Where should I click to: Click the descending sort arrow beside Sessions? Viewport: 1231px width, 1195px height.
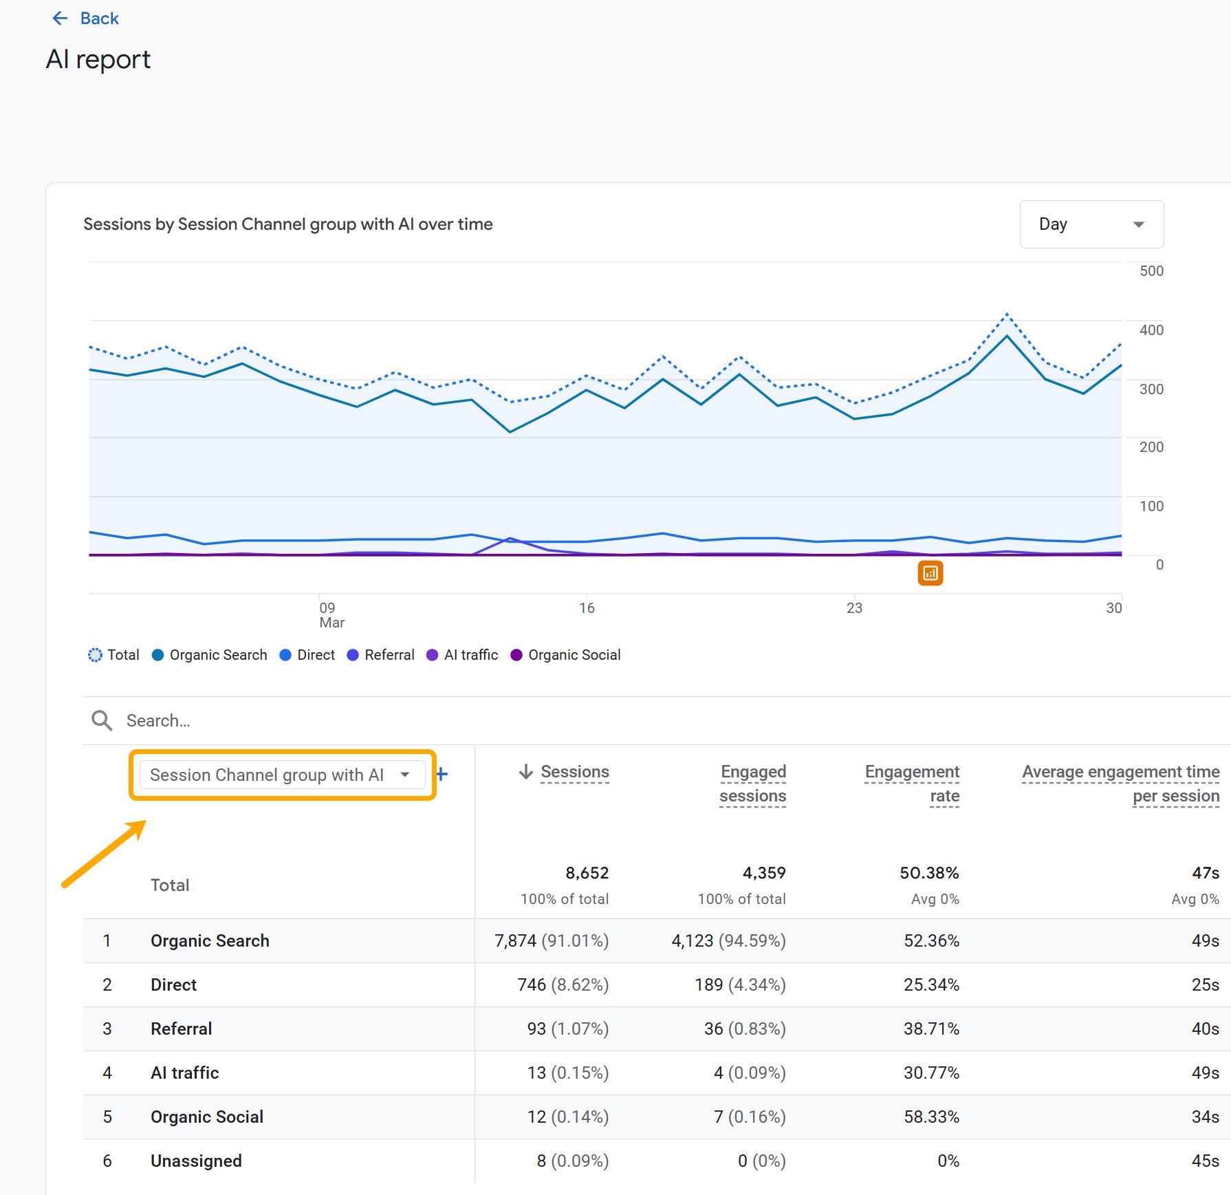click(x=526, y=772)
